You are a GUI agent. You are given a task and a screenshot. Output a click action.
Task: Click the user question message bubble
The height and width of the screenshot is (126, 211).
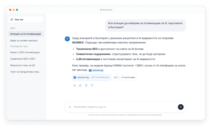(145, 25)
